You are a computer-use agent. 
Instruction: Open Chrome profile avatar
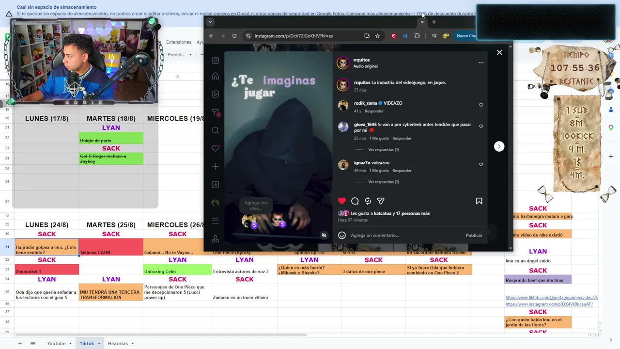pos(446,36)
